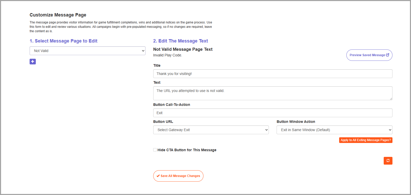Click the orange refresh icon button
This screenshot has height=195, width=411.
coord(388,161)
